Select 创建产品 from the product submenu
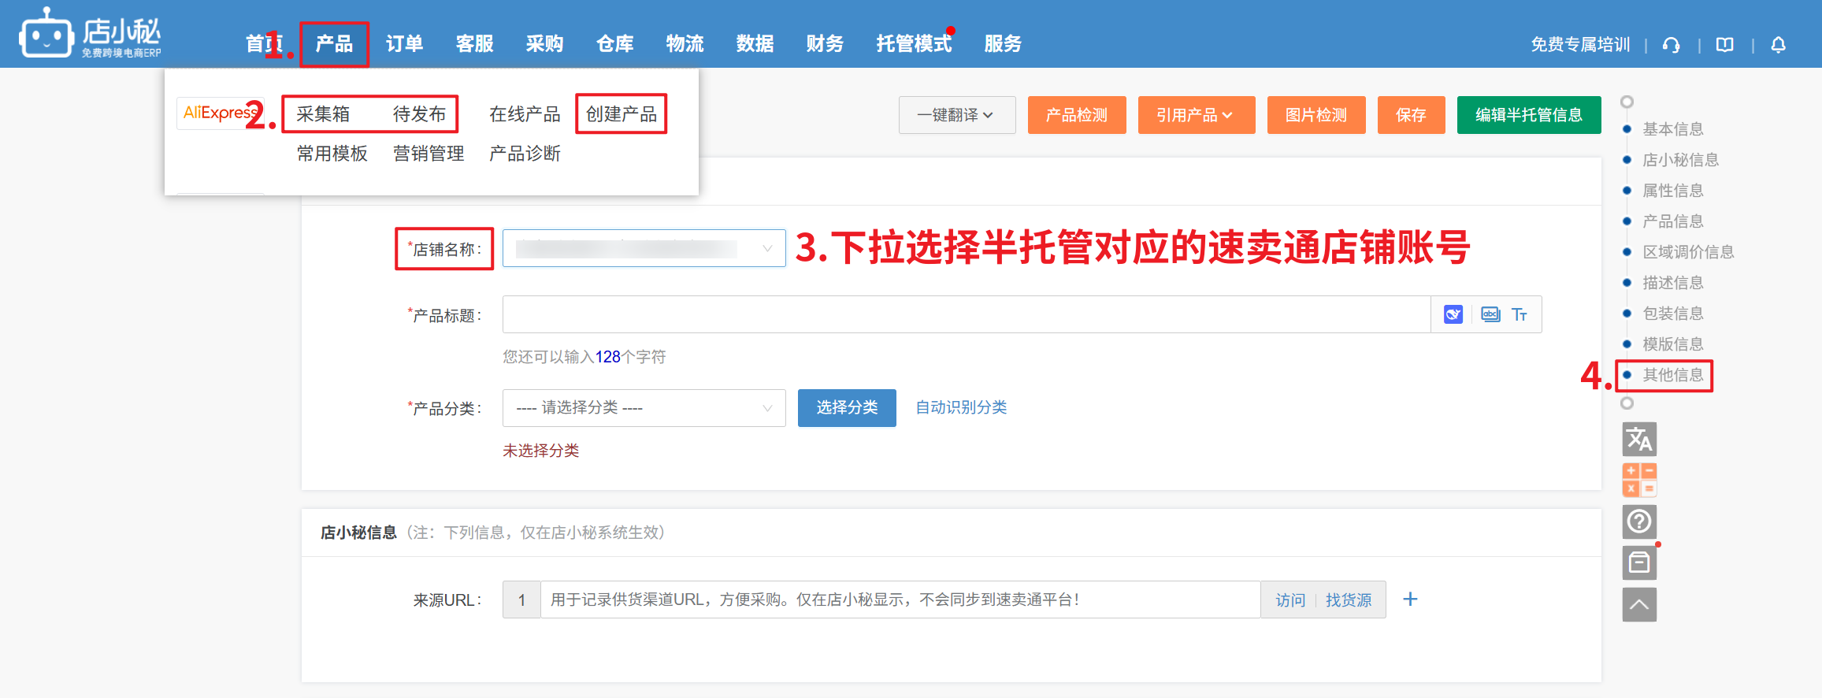This screenshot has width=1822, height=698. [622, 114]
